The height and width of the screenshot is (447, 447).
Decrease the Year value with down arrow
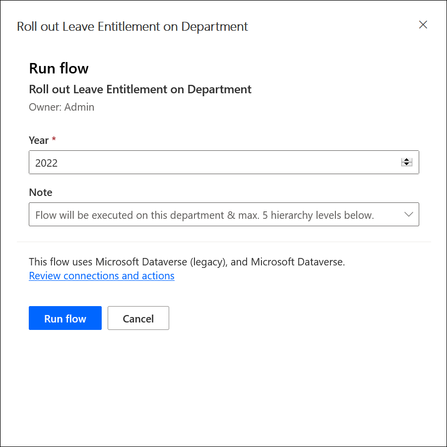(x=407, y=165)
